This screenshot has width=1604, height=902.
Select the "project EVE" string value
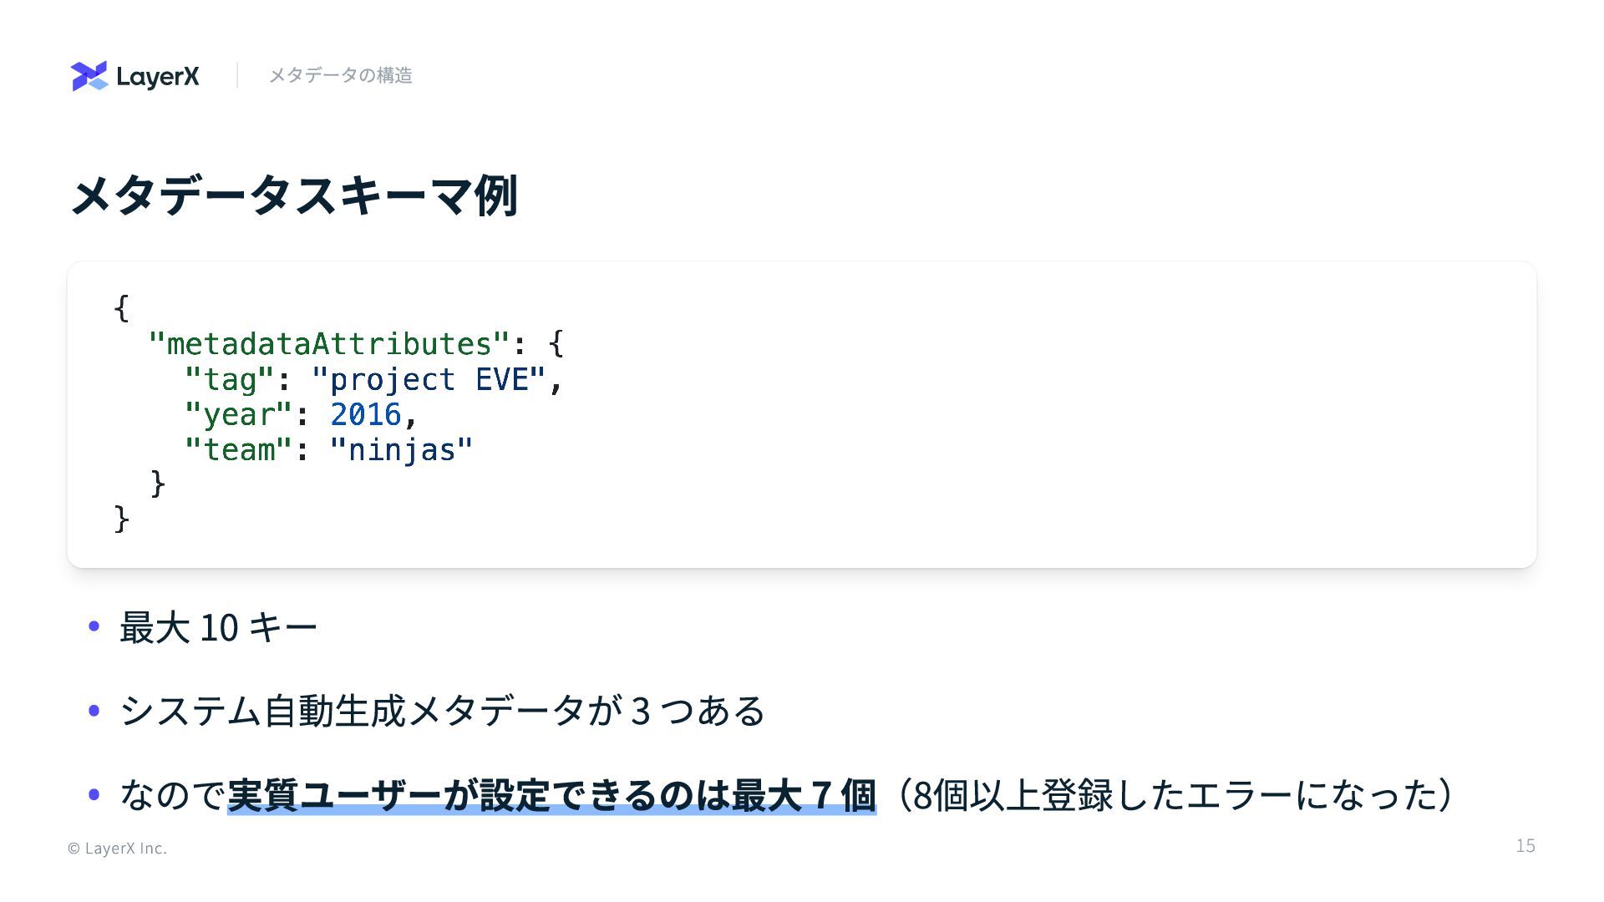429,380
